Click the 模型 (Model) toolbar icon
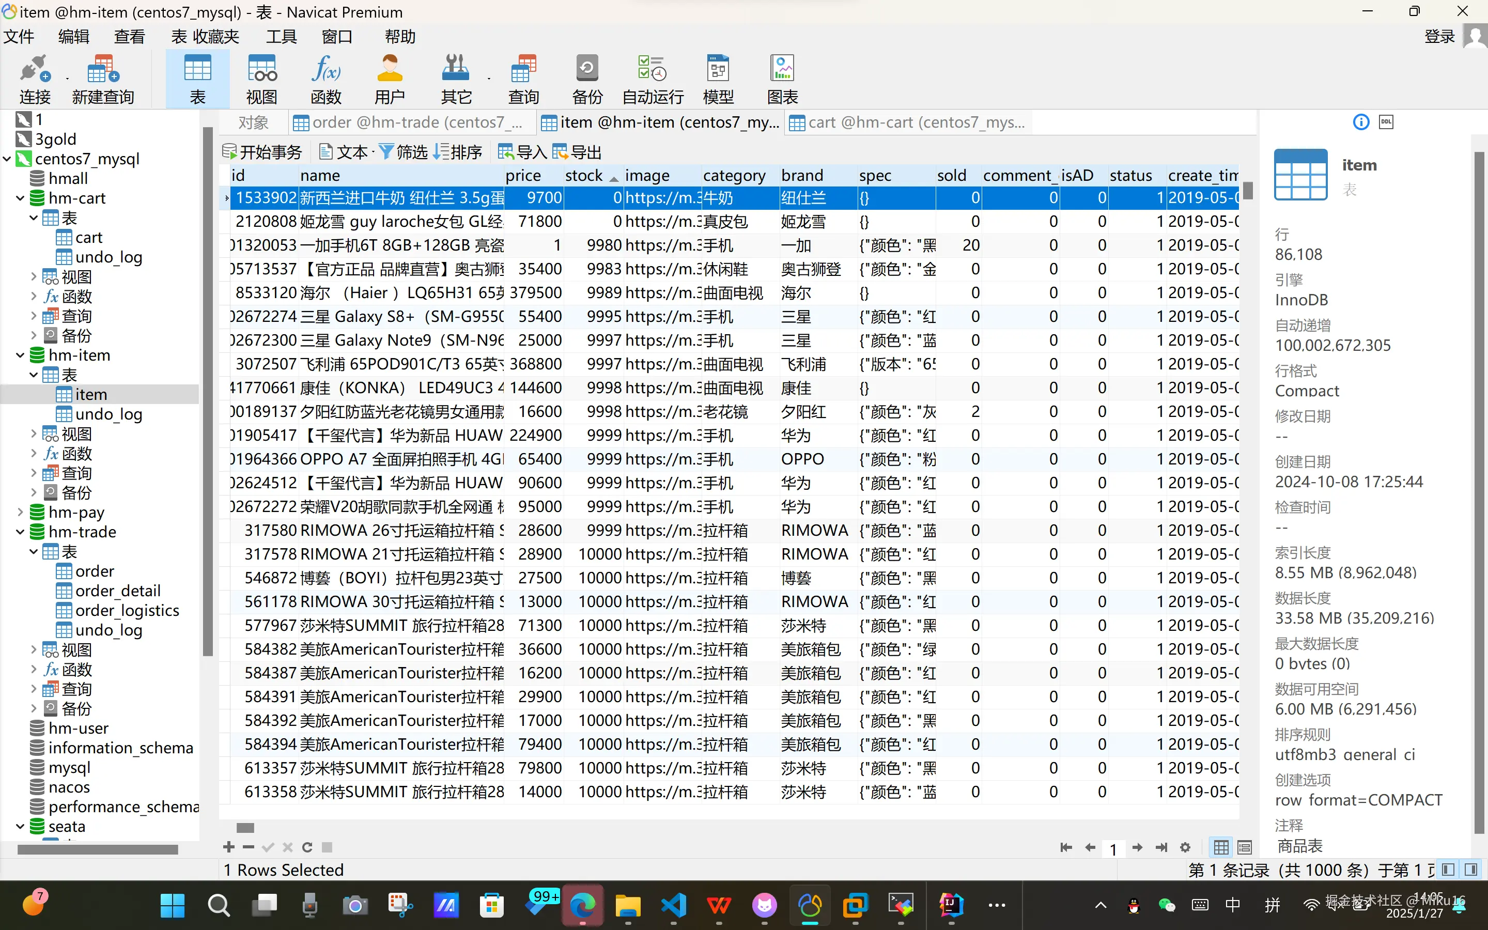This screenshot has height=930, width=1488. [718, 79]
